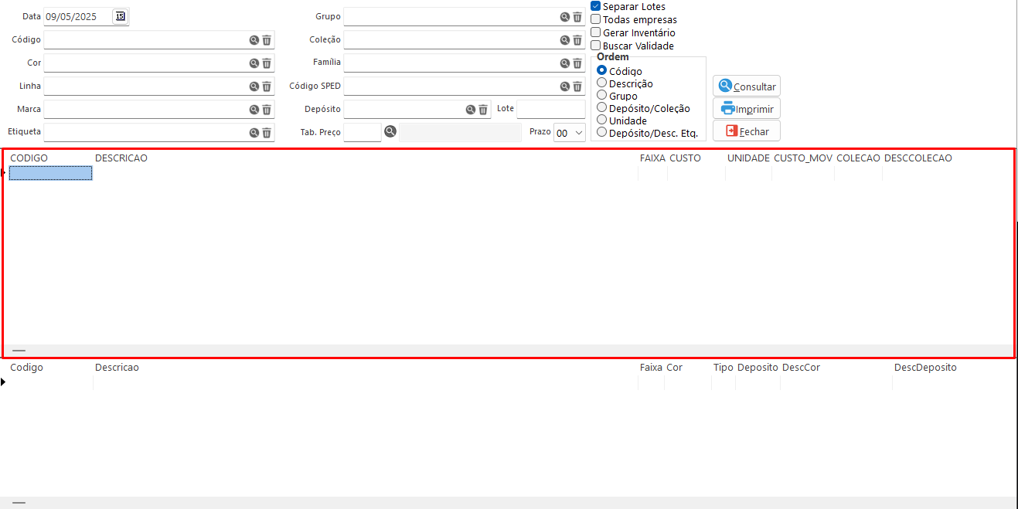Click the Lote input field

[x=550, y=109]
